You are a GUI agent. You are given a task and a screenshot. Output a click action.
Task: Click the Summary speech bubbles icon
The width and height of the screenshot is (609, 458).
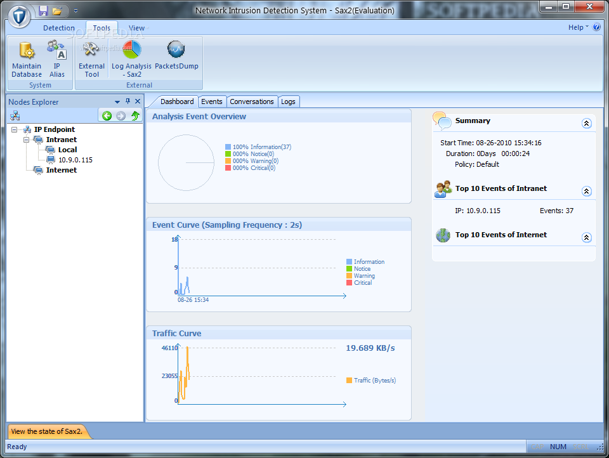[x=442, y=121]
